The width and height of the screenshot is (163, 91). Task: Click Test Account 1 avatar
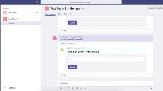point(55,38)
